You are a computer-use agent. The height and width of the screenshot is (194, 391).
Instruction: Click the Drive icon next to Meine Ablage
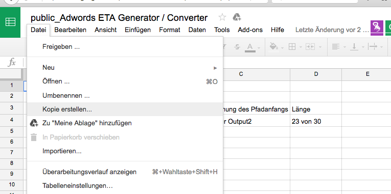click(x=34, y=123)
